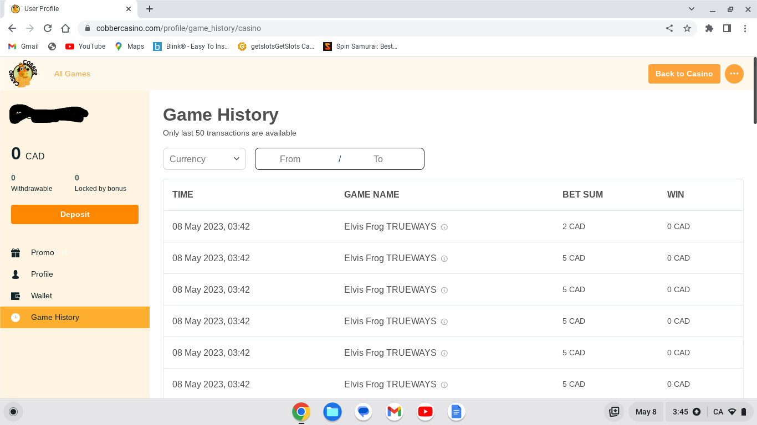Follow the All Games link
Screen dimensions: 757x425
[72, 74]
